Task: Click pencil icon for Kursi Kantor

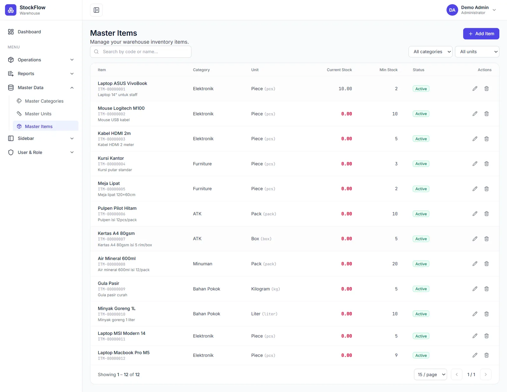Action: click(475, 164)
